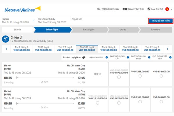174x116 pixels.
Task: Select date Thứ 2 17 thg 8
Action: pos(65,49)
